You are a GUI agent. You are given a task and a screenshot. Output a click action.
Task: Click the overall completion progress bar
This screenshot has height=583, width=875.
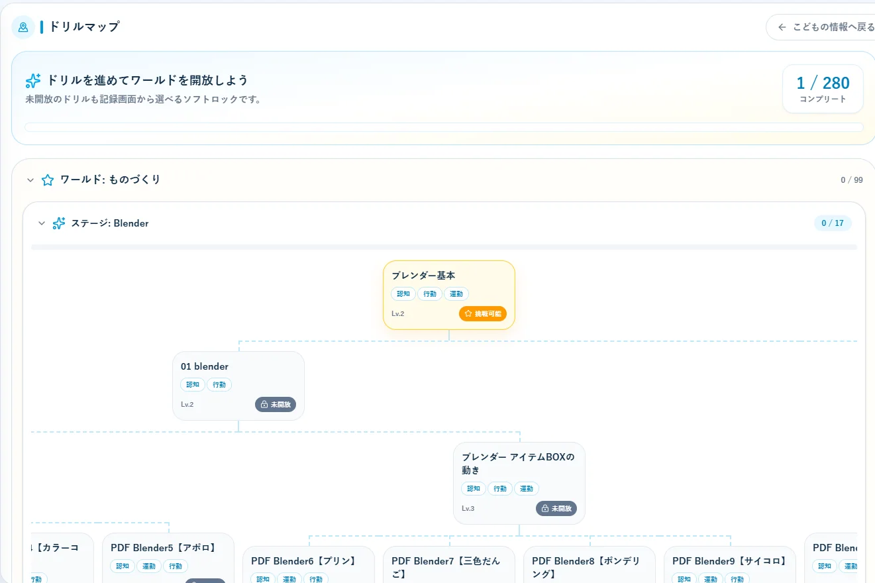(x=444, y=127)
